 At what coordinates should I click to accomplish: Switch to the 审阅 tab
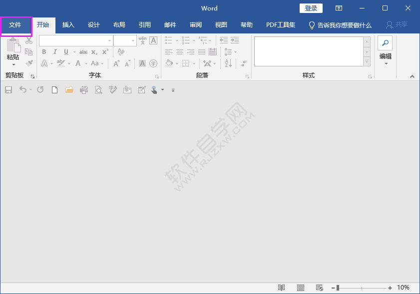[x=196, y=25]
